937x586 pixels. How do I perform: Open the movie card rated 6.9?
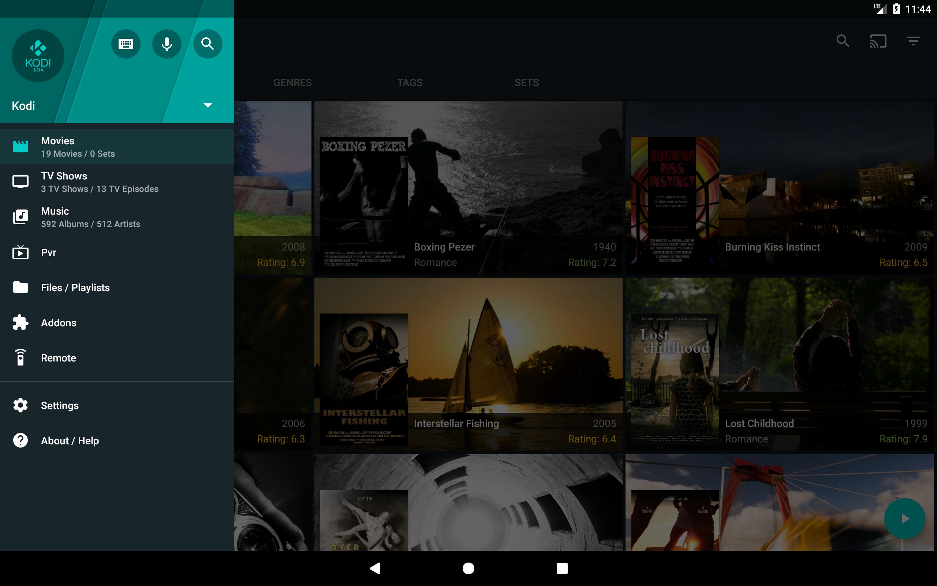click(273, 188)
